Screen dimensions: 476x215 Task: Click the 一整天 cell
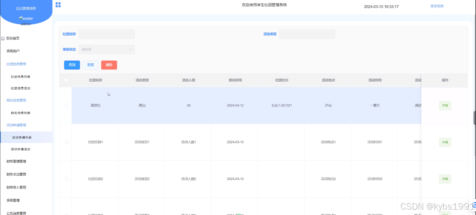(x=375, y=105)
